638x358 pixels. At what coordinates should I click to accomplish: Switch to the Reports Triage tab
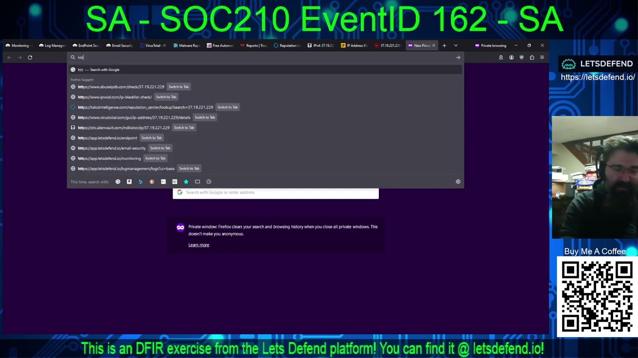tap(254, 45)
